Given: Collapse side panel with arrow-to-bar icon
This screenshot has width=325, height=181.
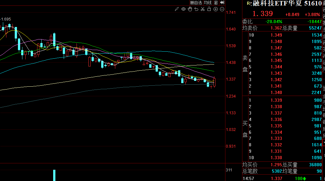Looking at the screenshot, I should pyautogui.click(x=222, y=3).
